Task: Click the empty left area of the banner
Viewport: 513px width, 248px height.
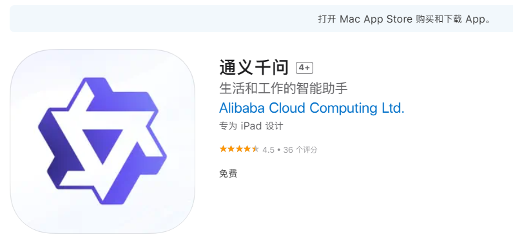Action: [x=164, y=19]
